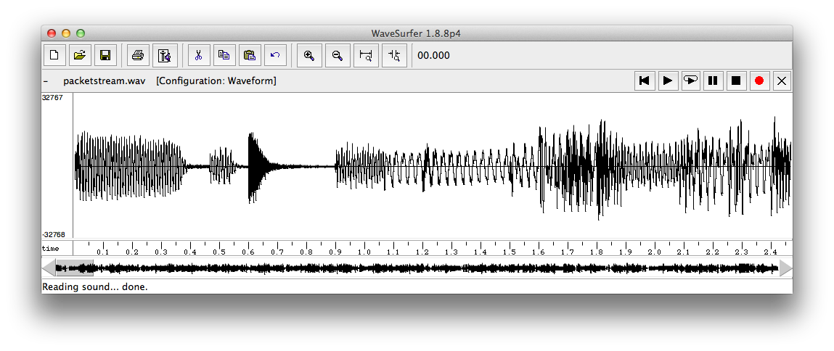Image resolution: width=834 pixels, height=351 pixels.
Task: Play packetstream.wav
Action: pyautogui.click(x=668, y=80)
